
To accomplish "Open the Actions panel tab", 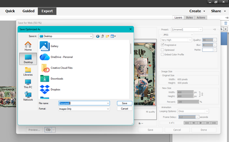I will [201, 17].
